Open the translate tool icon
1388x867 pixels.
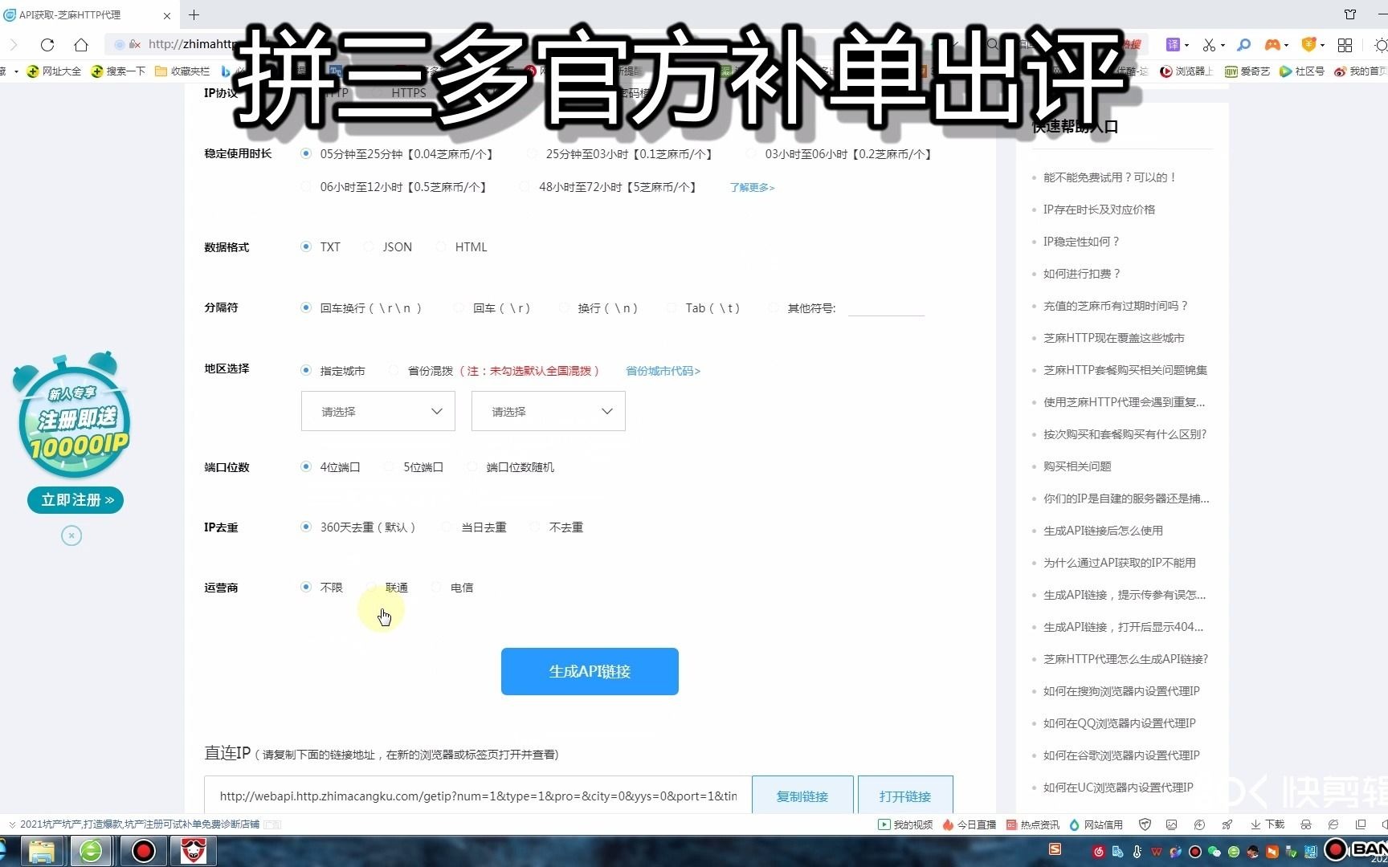(x=1173, y=45)
